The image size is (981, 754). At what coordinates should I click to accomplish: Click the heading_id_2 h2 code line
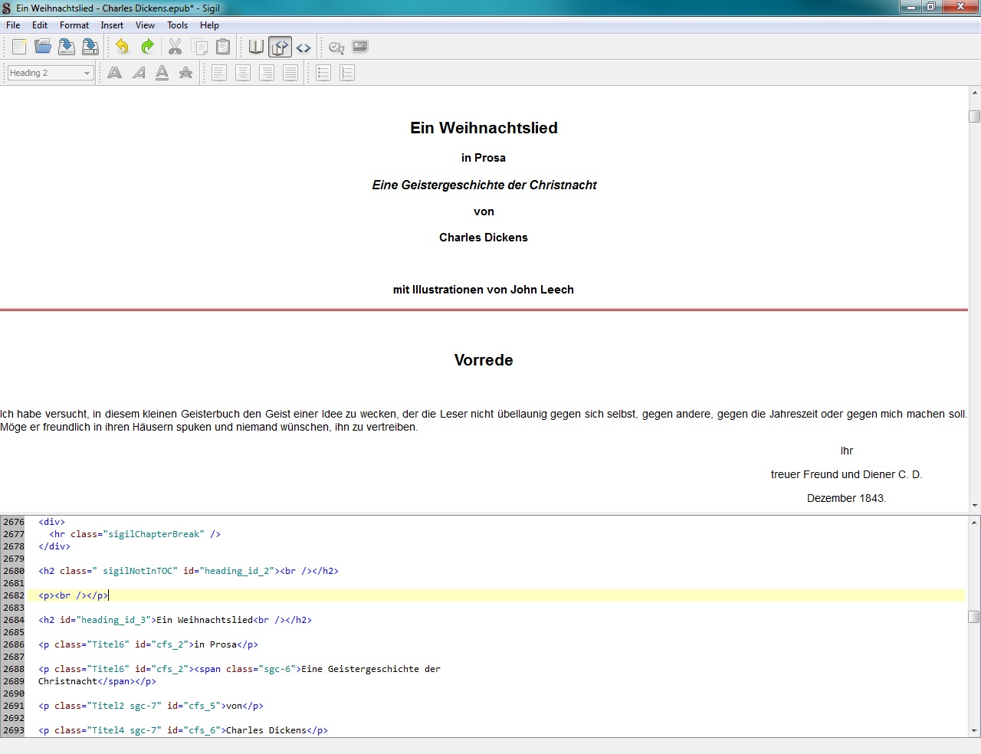click(189, 571)
